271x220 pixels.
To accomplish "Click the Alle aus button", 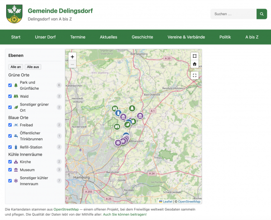I will tap(33, 67).
